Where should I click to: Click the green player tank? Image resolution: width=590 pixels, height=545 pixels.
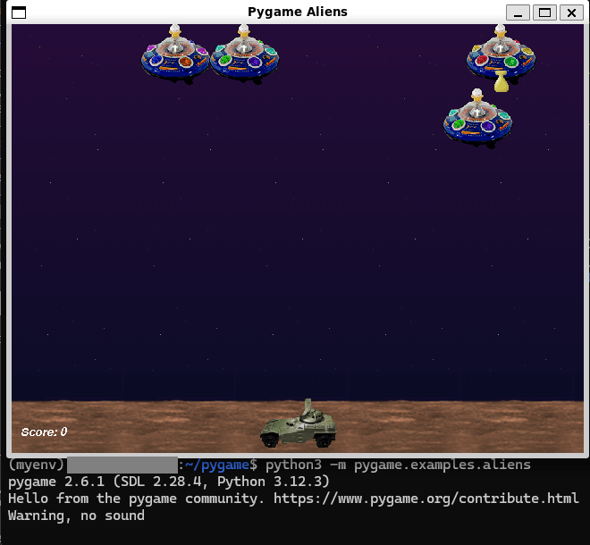[x=298, y=423]
